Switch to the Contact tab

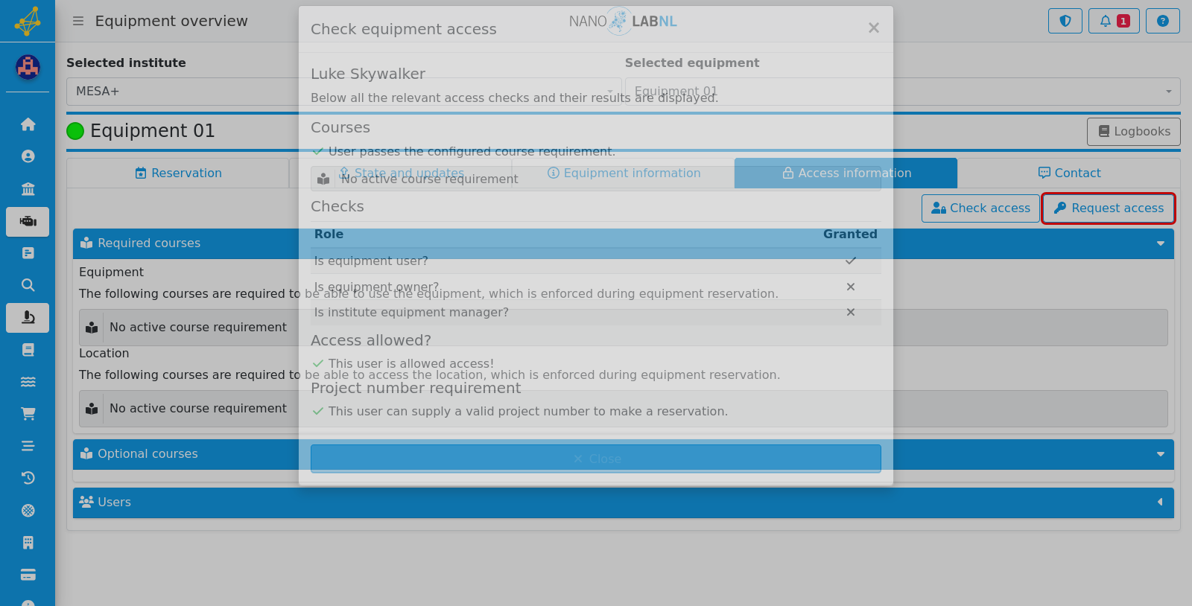(x=1069, y=173)
